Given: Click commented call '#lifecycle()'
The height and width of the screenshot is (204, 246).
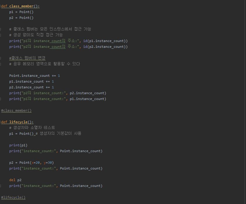Looking at the screenshot, I should coord(13,198).
